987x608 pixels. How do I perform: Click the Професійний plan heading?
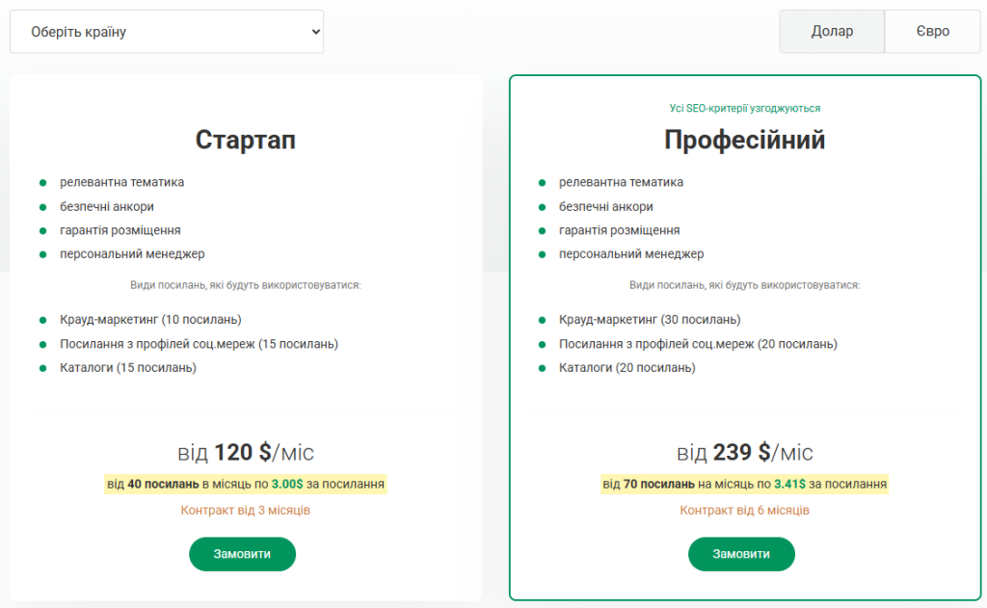pyautogui.click(x=745, y=141)
